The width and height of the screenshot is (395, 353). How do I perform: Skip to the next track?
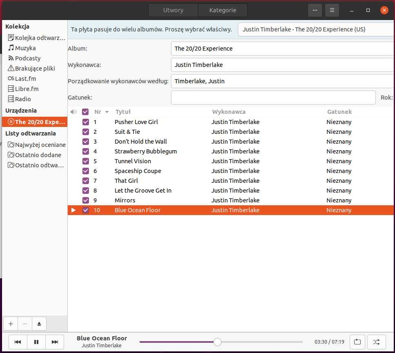point(55,342)
